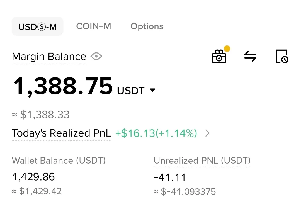Click the green +$16.13(+1.14%) PnL value
This screenshot has width=301, height=209.
point(156,133)
